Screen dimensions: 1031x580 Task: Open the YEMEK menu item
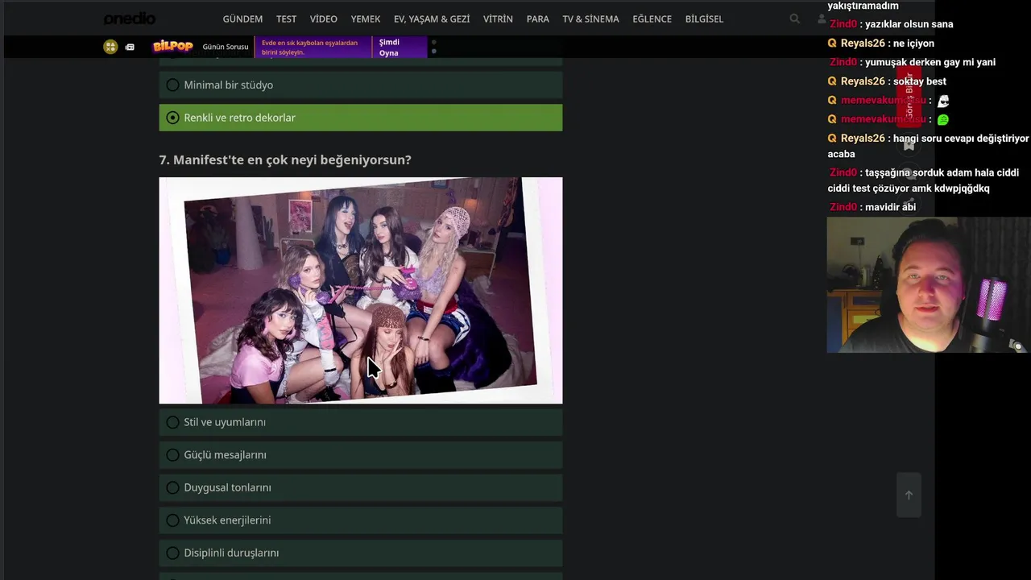(x=366, y=19)
